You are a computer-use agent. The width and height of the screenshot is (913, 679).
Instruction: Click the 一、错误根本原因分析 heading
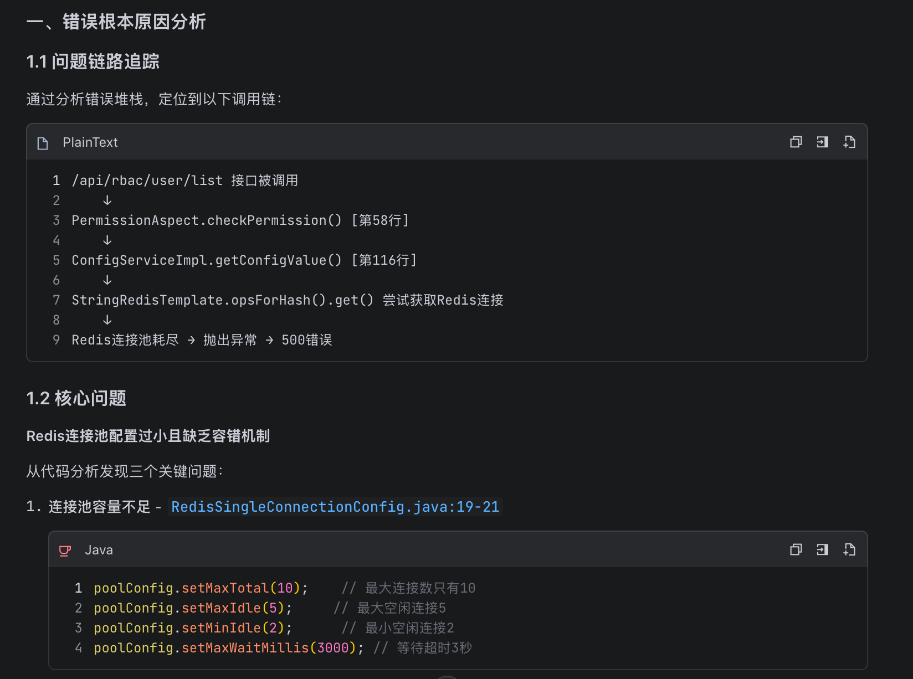click(x=116, y=22)
